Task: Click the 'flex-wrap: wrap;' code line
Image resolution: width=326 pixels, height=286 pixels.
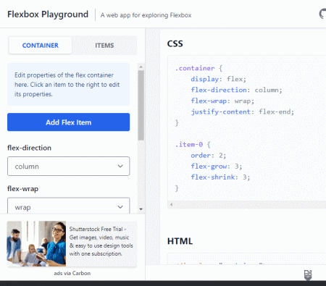Action: (x=222, y=101)
